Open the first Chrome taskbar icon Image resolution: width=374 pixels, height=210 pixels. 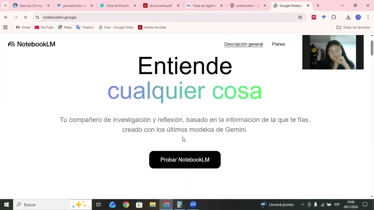point(126,204)
